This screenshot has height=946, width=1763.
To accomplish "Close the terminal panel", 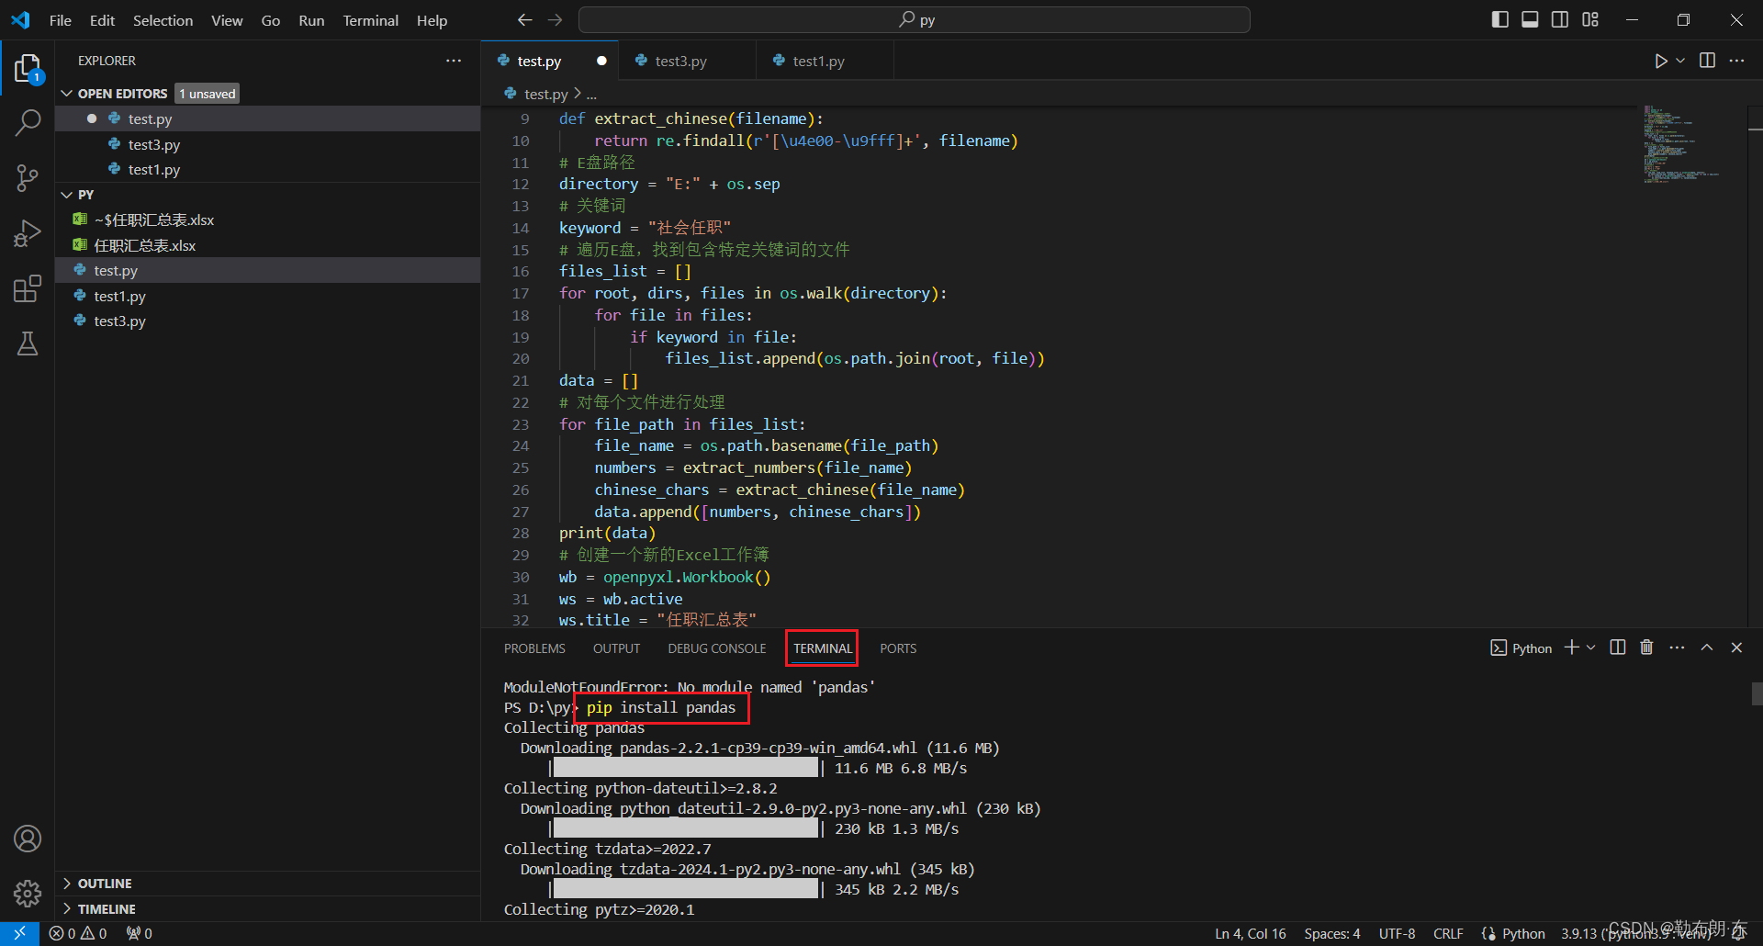I will point(1736,648).
